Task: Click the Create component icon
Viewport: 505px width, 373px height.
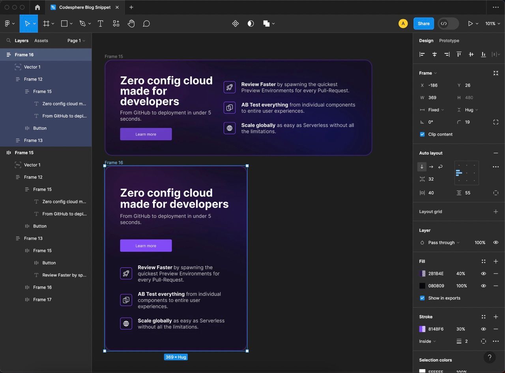Action: 236,24
